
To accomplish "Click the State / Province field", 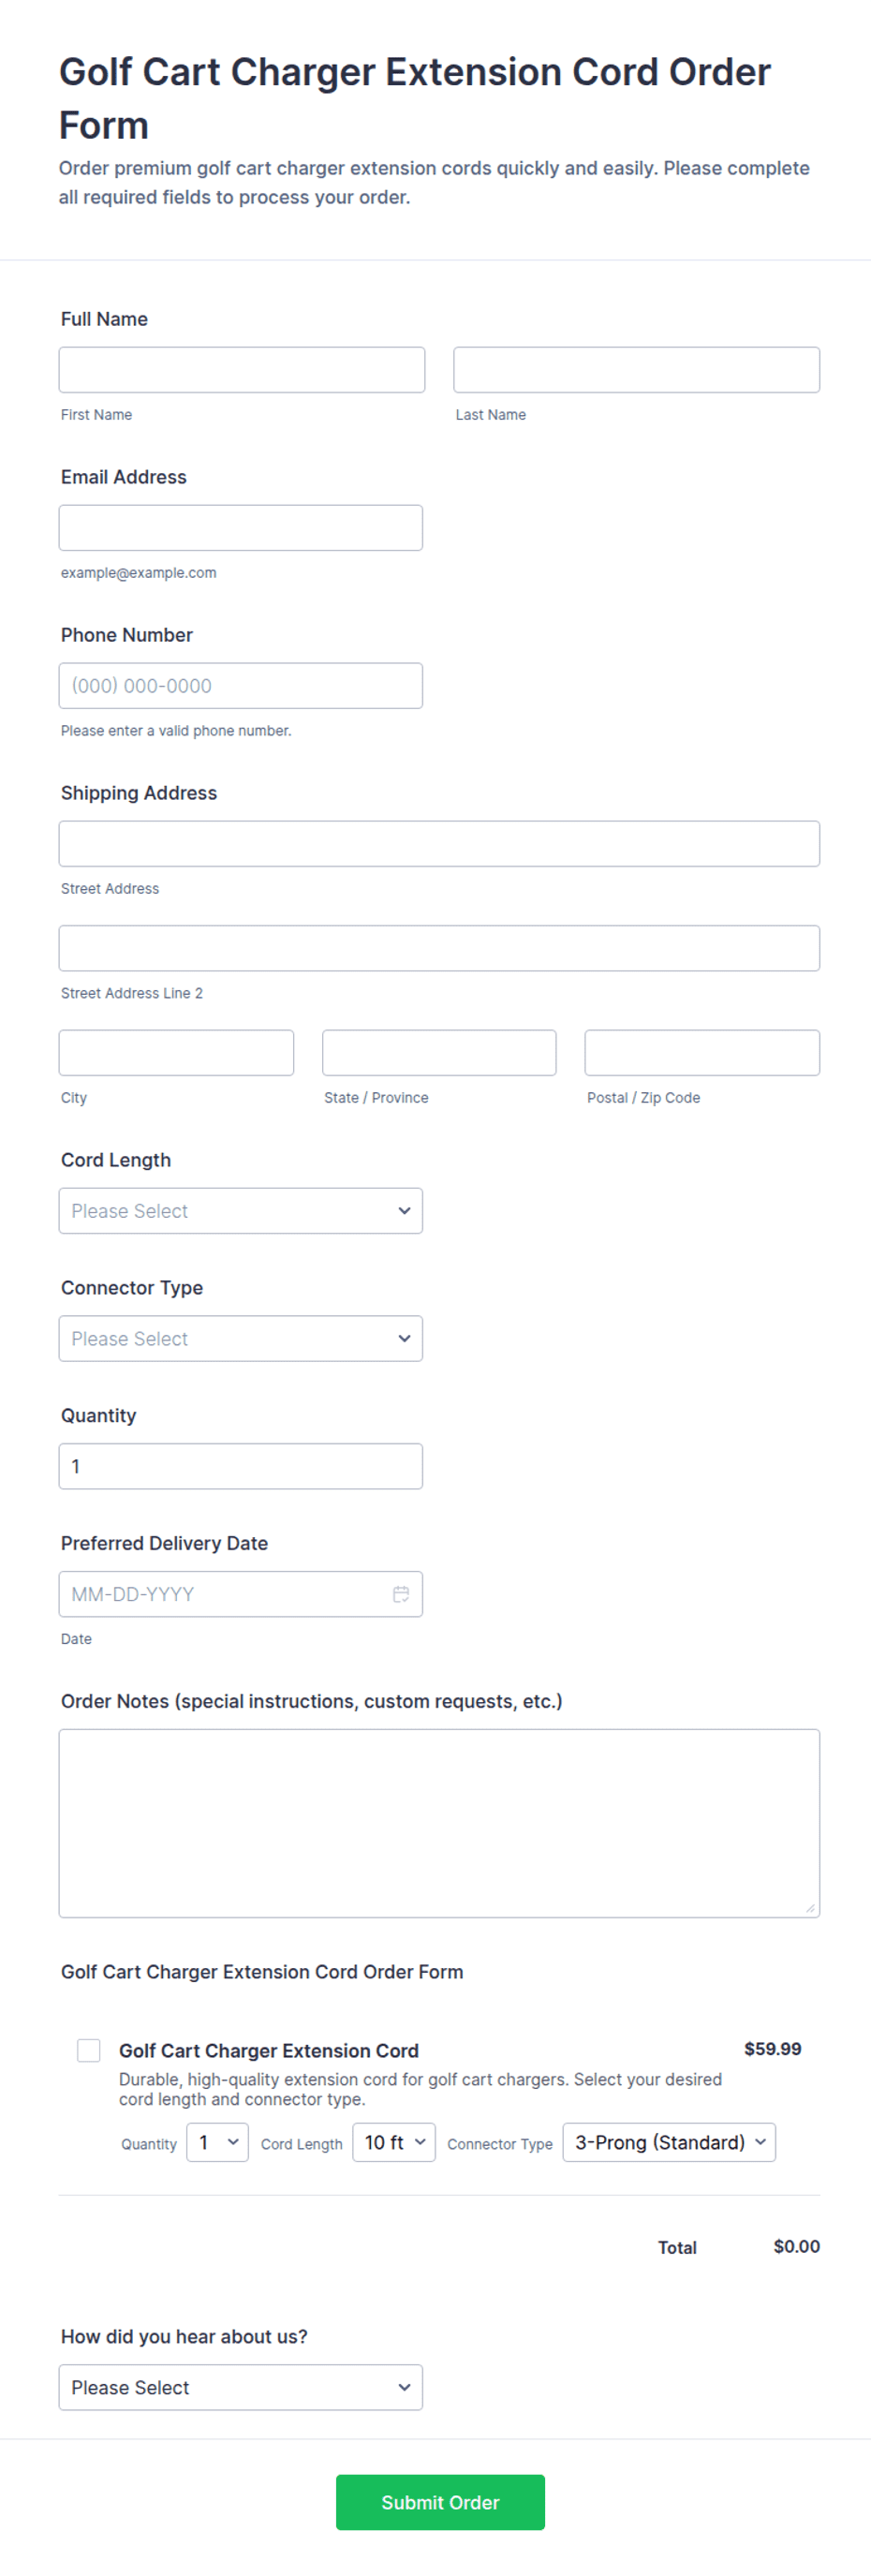I will 439,1053.
